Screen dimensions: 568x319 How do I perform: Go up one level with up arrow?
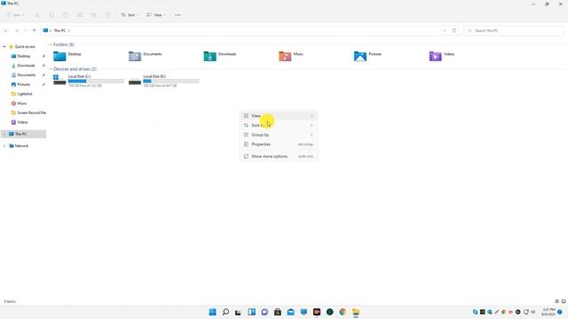coord(34,31)
